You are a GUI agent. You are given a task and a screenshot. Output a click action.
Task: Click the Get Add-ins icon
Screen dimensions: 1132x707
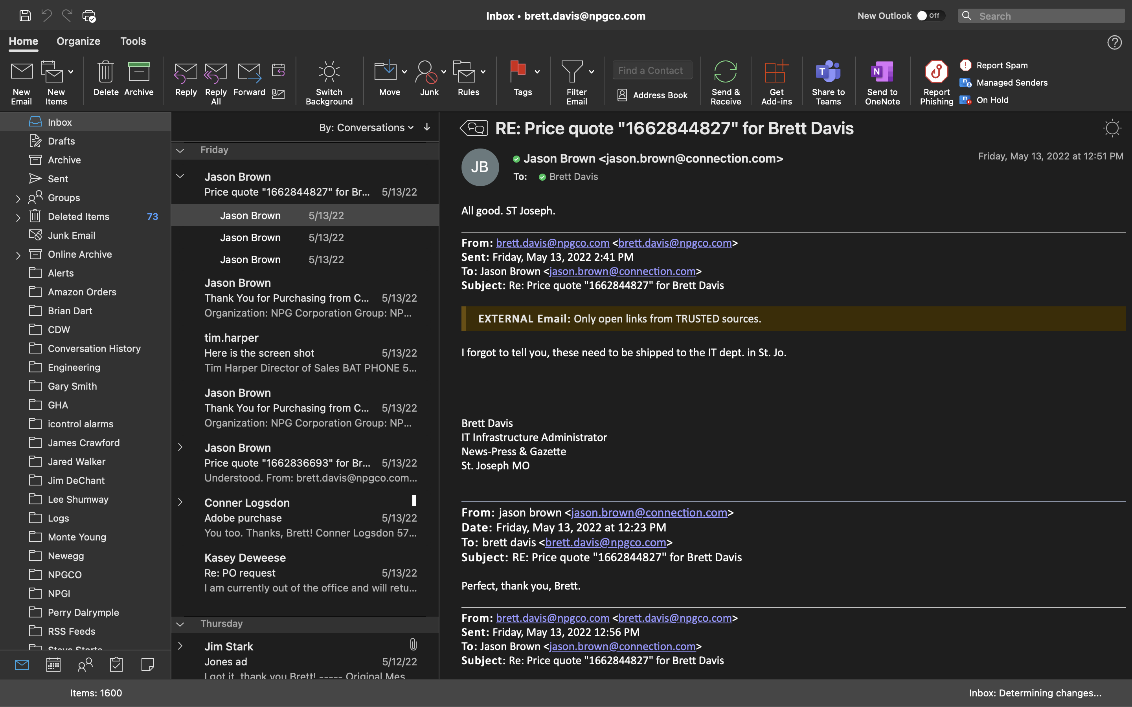[777, 71]
